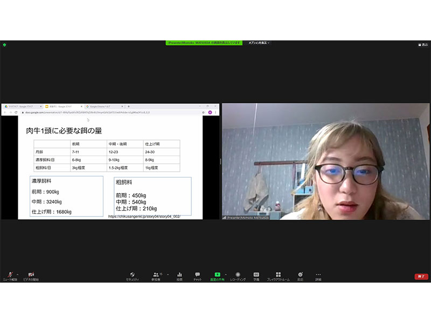
Task: Open the View Options (オプションを表示) dropdown
Action: 259,43
